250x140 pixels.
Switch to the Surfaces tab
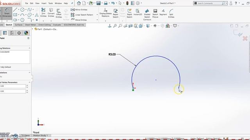pos(19,25)
